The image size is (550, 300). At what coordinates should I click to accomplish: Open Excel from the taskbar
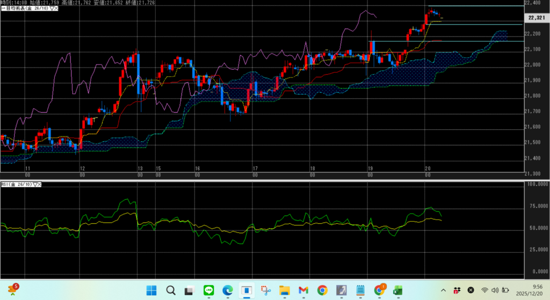tap(397, 290)
